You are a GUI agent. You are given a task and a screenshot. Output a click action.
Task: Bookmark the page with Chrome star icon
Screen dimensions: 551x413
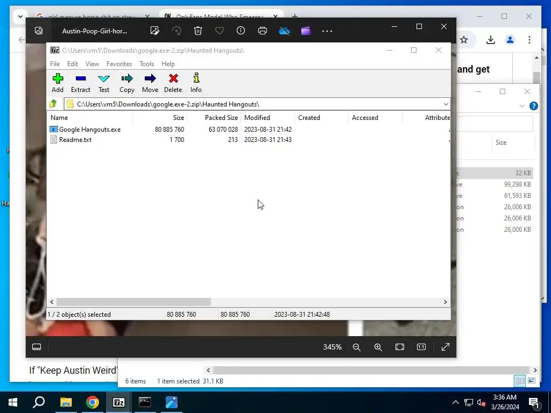pos(464,40)
